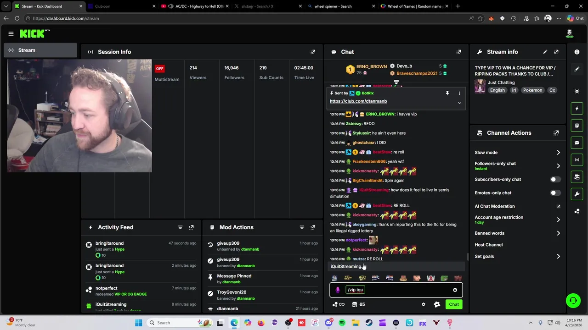
Task: Open chat settings gear
Action: tap(424, 304)
